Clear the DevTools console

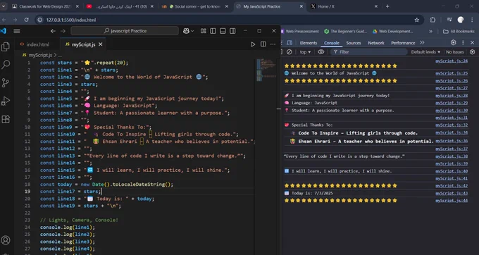(x=289, y=52)
